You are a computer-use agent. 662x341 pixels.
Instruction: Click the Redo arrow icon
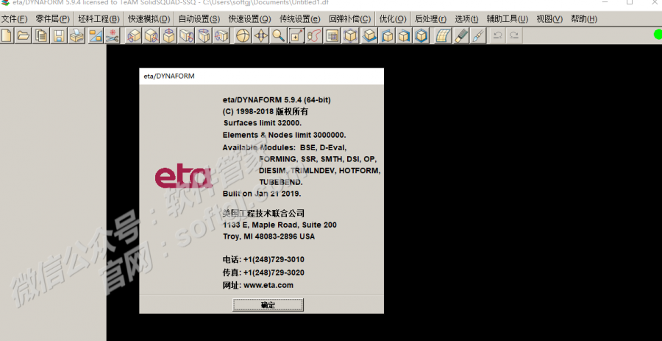(x=514, y=36)
